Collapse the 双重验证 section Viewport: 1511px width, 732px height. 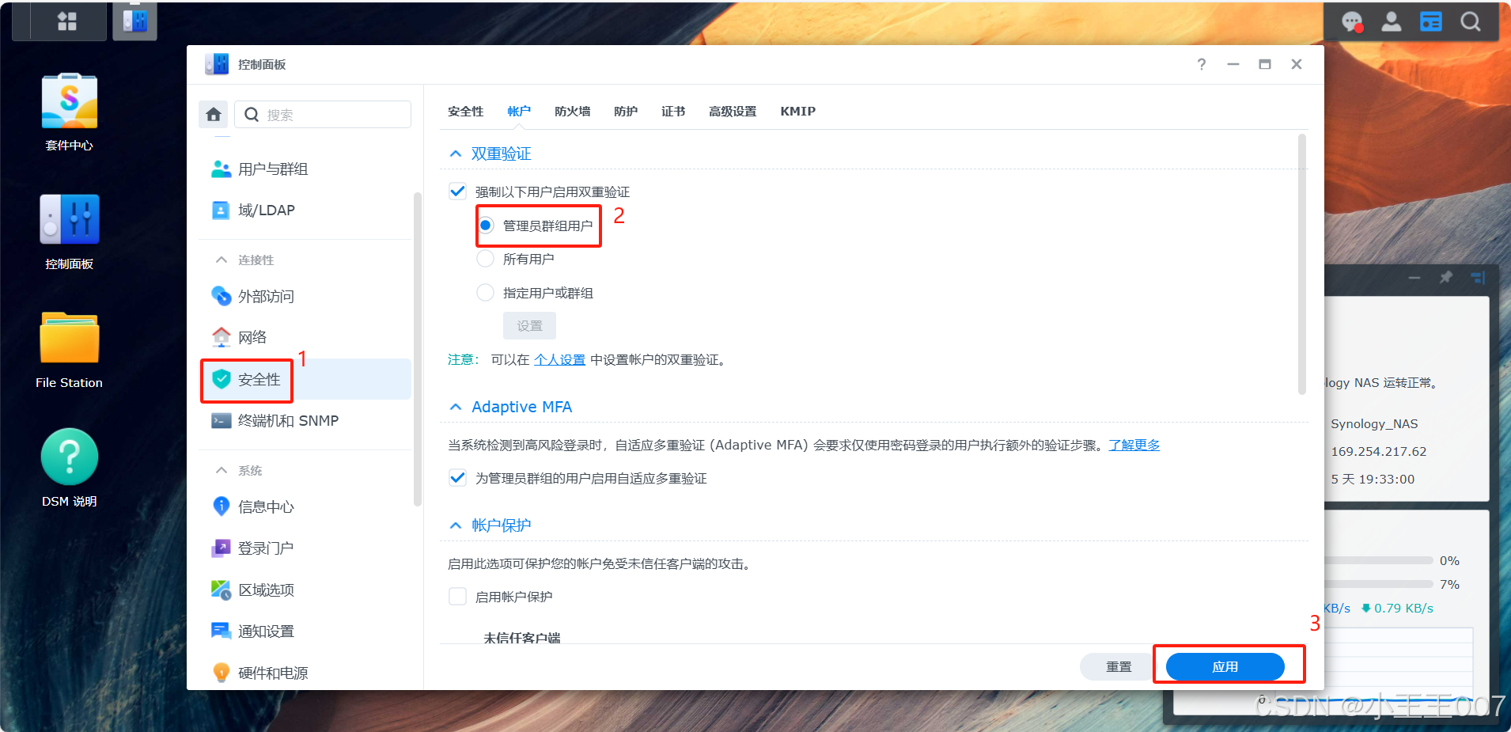click(x=456, y=154)
